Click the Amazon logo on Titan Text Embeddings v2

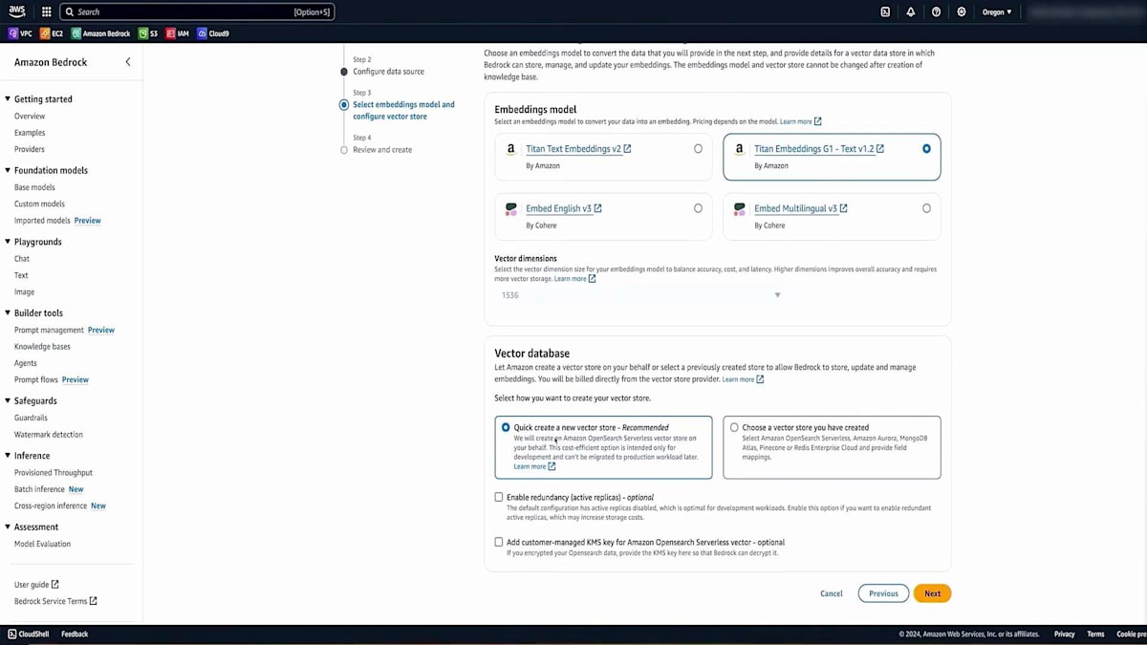coord(511,149)
